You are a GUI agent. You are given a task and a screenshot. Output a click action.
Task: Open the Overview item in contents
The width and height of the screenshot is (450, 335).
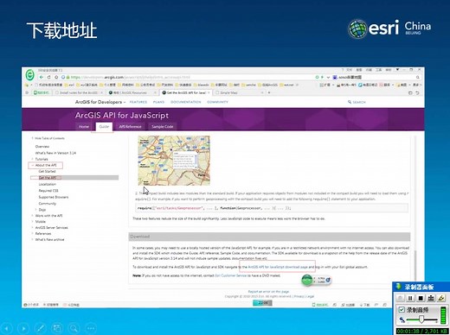click(42, 147)
